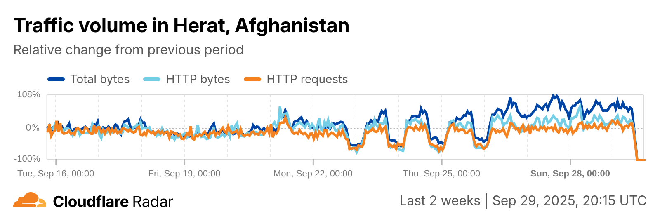The height and width of the screenshot is (221, 660).
Task: Select the 'Last 2 weeks' time range text
Action: 440,201
